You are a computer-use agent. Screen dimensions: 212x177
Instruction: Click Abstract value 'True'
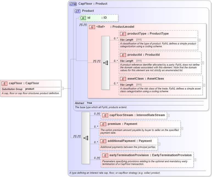click(x=89, y=103)
